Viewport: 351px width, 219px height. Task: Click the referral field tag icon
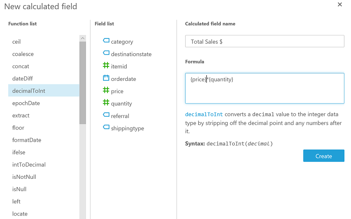click(x=106, y=115)
